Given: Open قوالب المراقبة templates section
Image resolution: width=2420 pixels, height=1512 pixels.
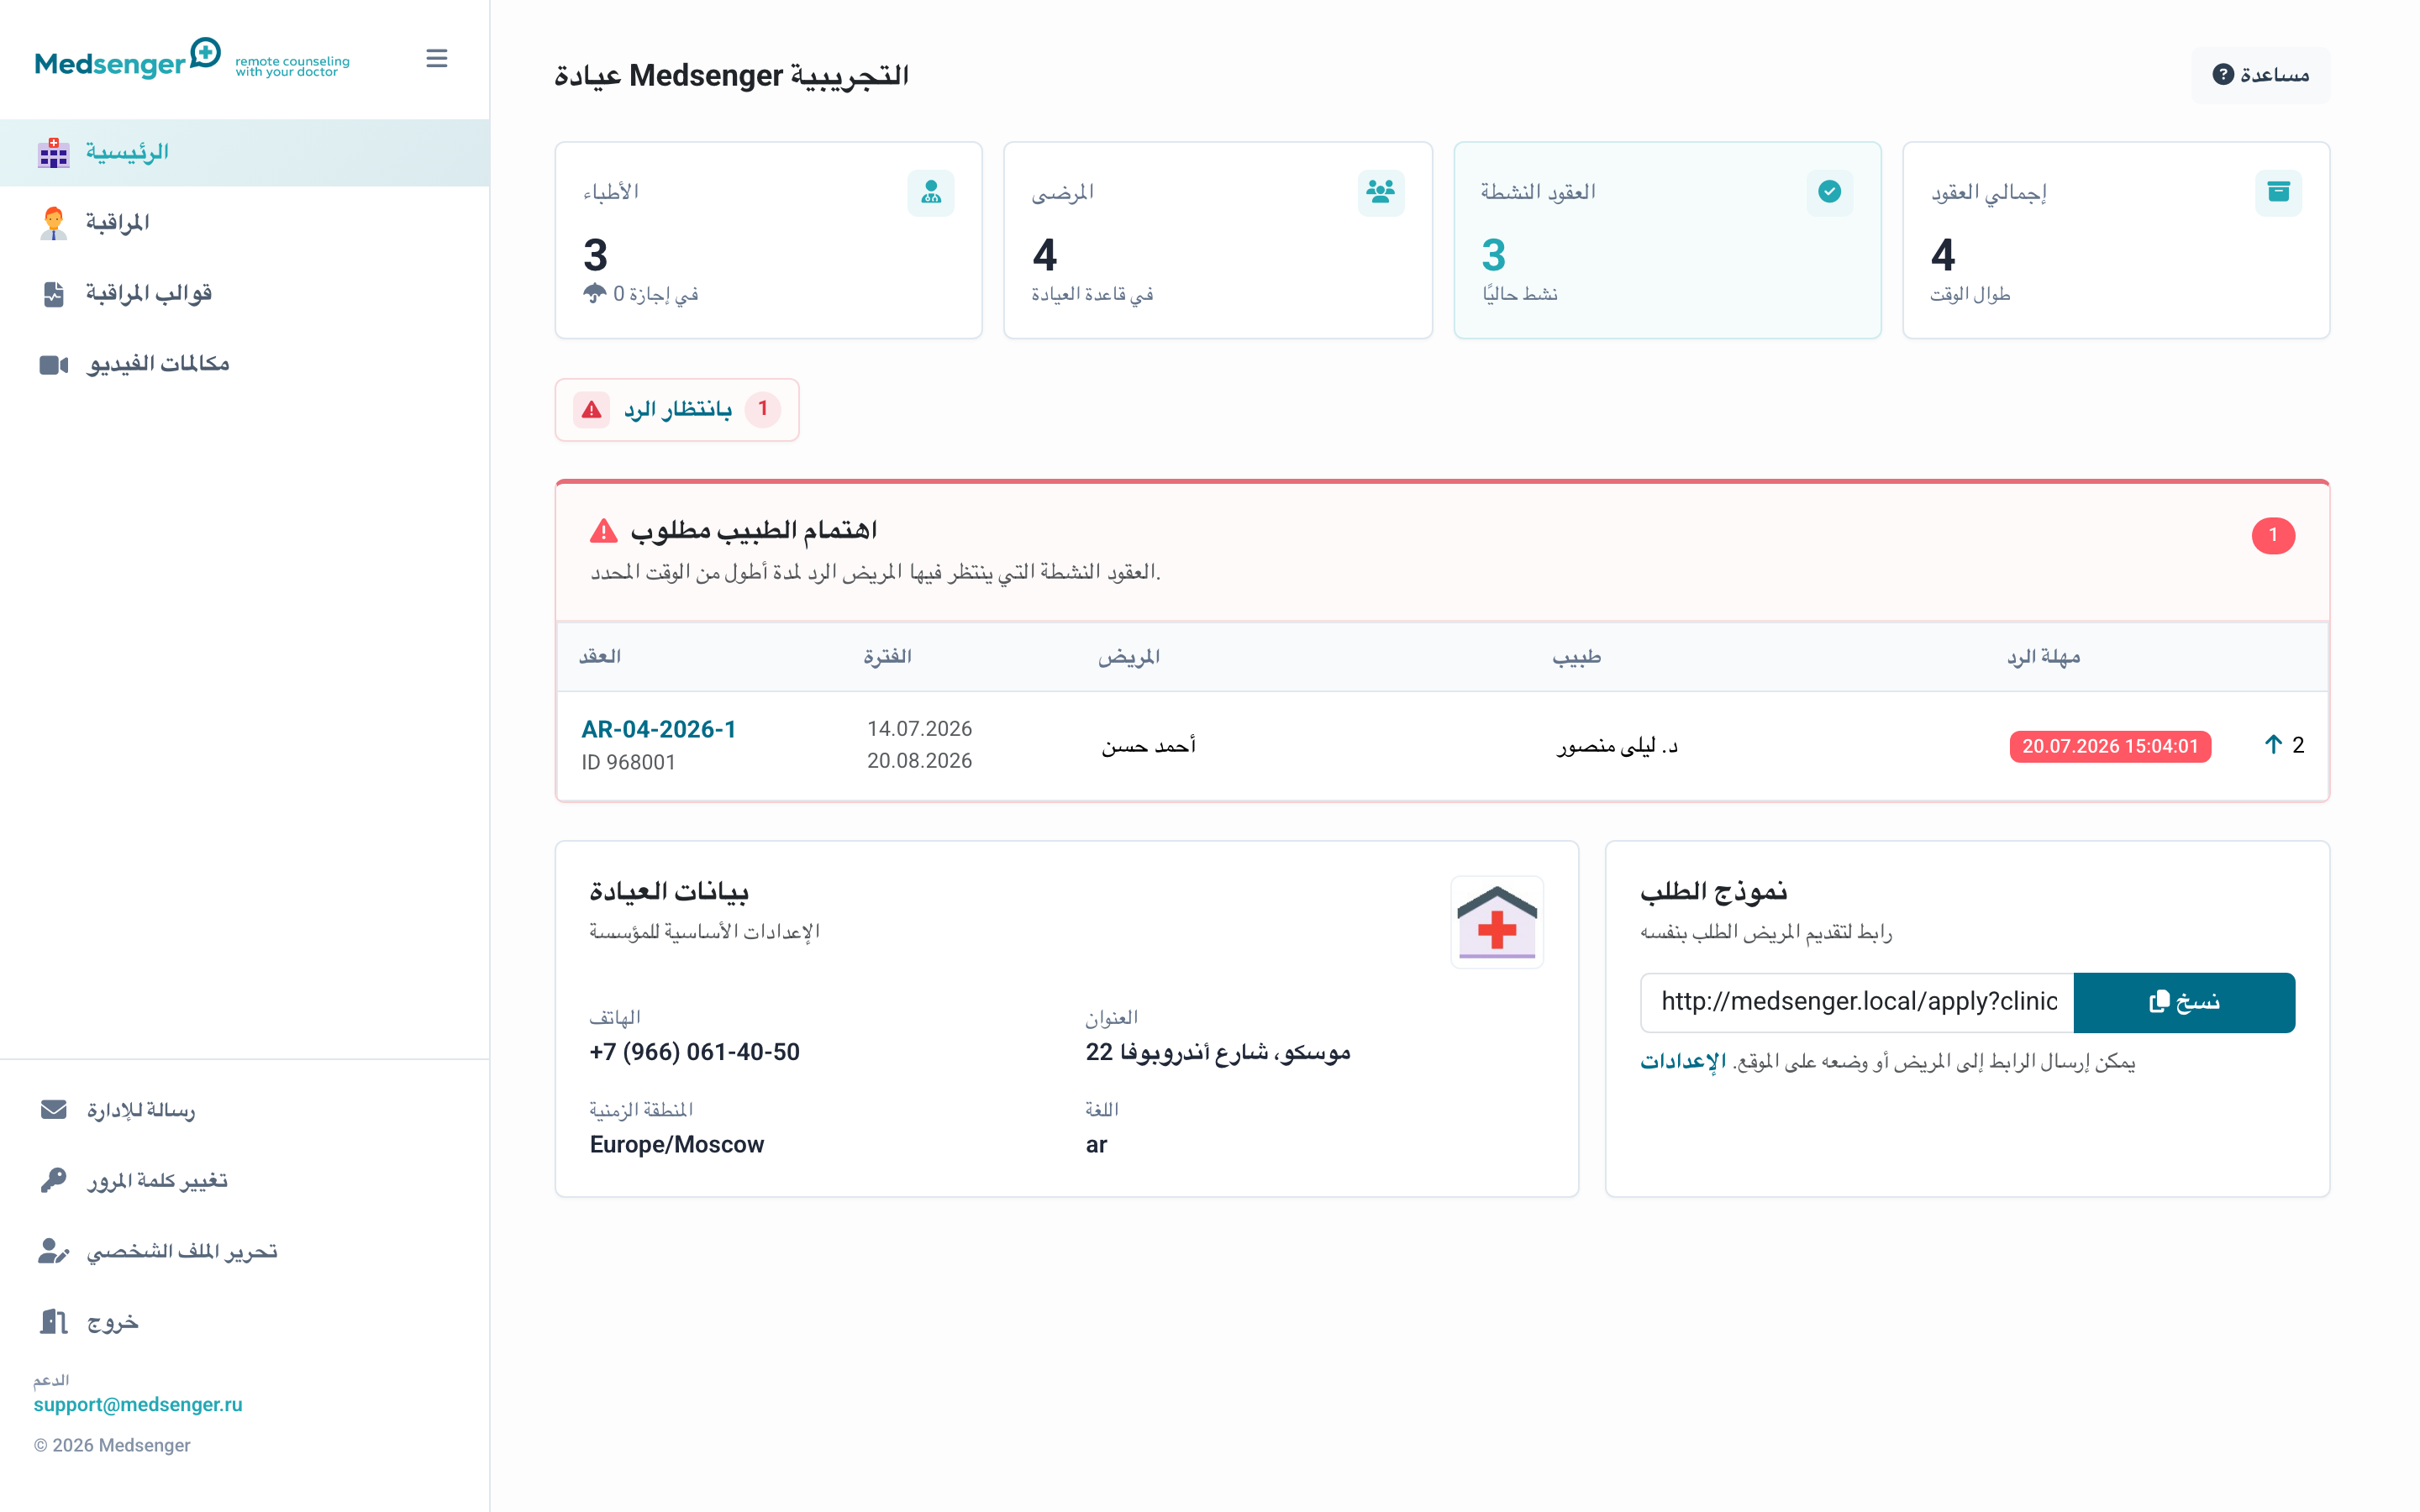Looking at the screenshot, I should [x=245, y=293].
